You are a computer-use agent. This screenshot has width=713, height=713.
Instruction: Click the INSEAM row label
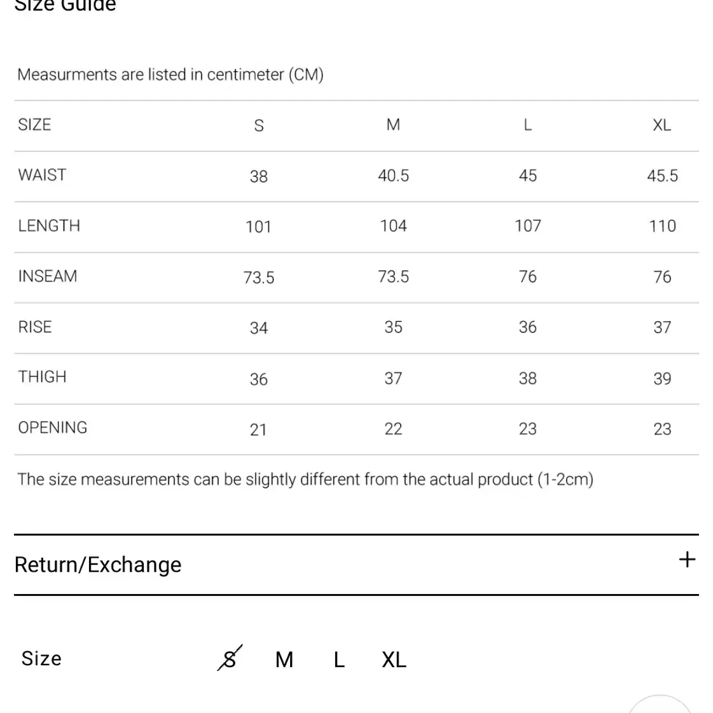tap(48, 276)
